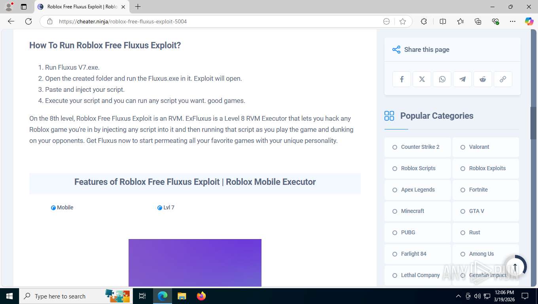Open the PUBG category
This screenshot has height=304, width=538.
click(418, 232)
